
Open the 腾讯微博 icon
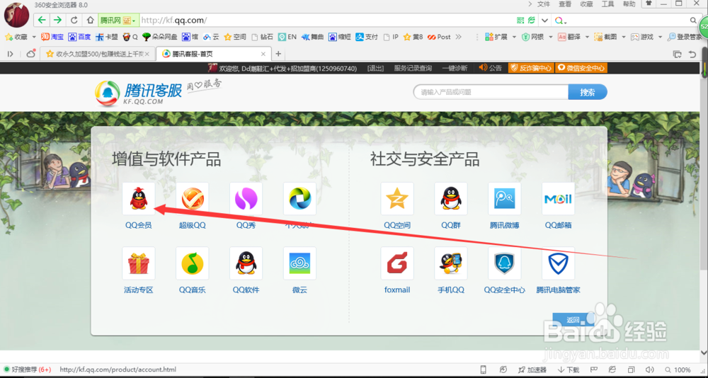coord(504,199)
